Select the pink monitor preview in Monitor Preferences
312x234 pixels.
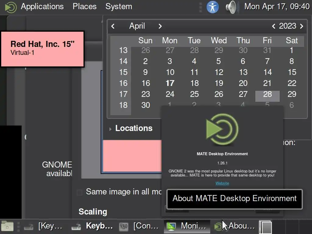(x=132, y=156)
